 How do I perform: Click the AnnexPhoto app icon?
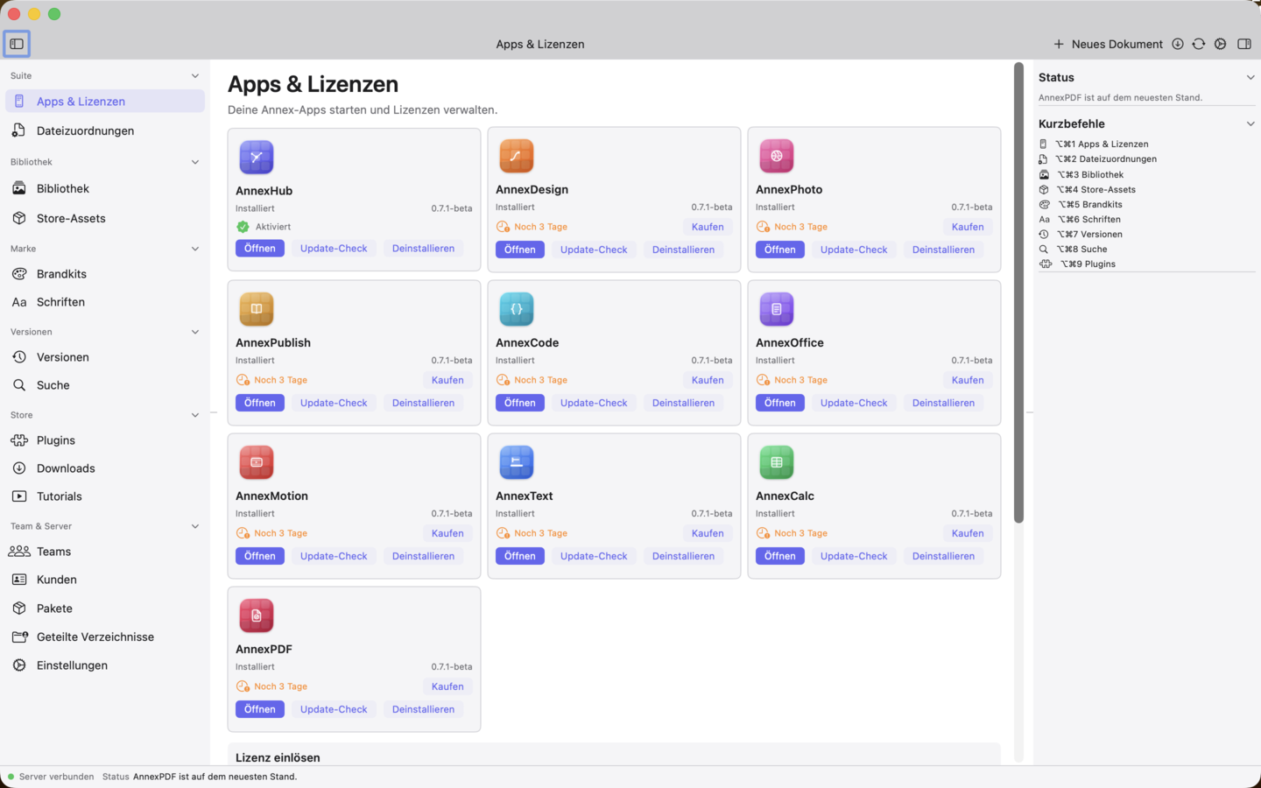click(x=777, y=156)
